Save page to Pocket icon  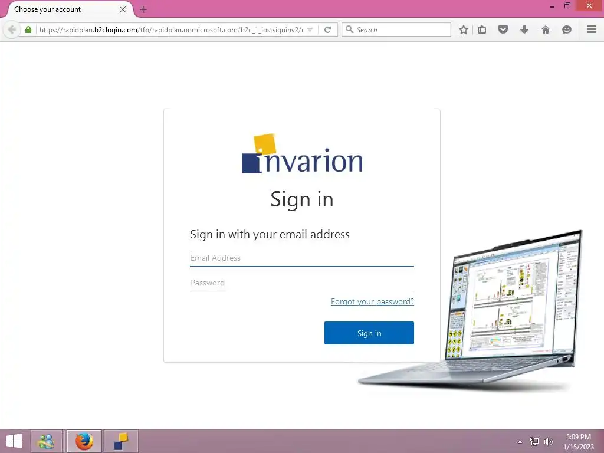tap(503, 29)
